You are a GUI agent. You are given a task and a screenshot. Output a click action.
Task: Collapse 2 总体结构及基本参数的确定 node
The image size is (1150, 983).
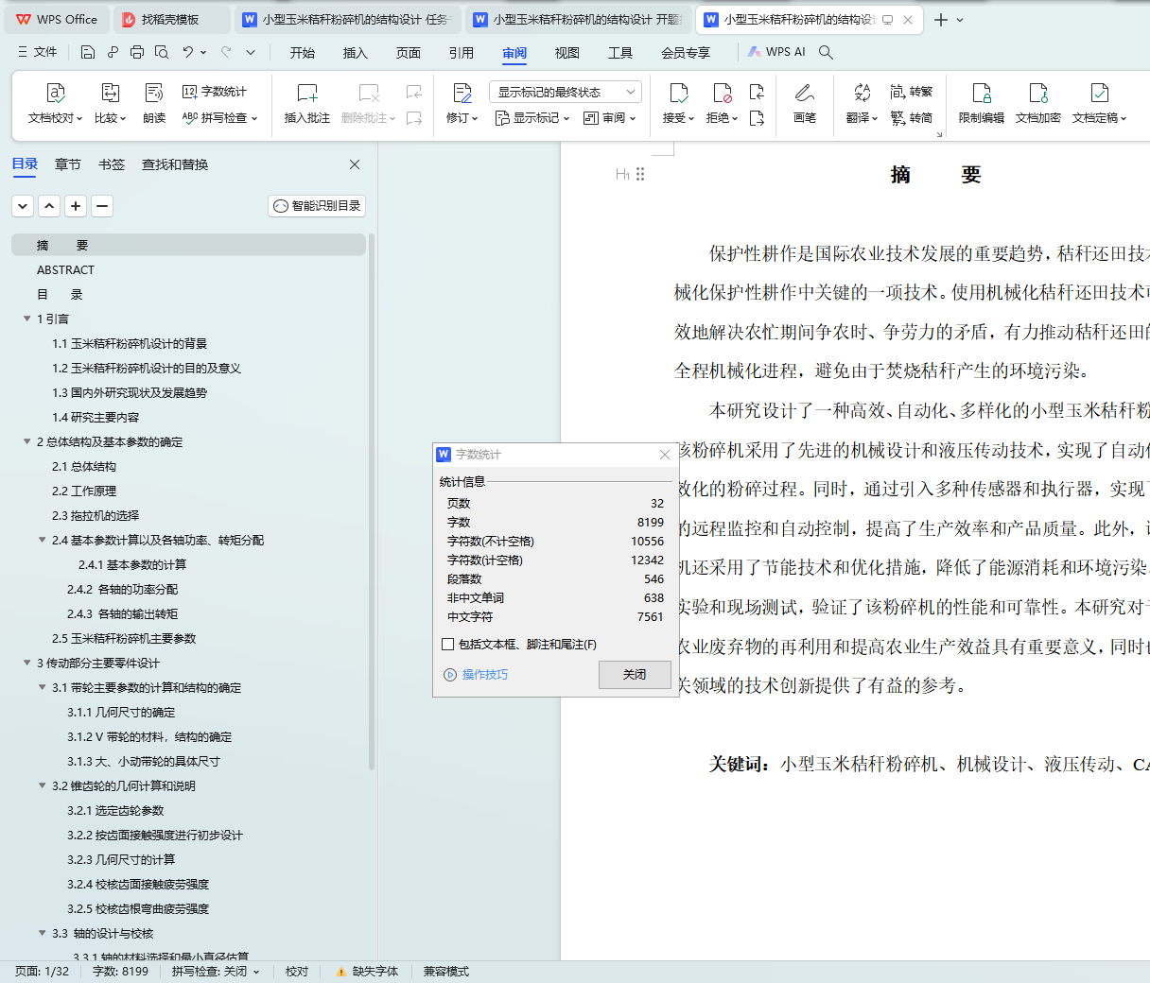point(27,441)
